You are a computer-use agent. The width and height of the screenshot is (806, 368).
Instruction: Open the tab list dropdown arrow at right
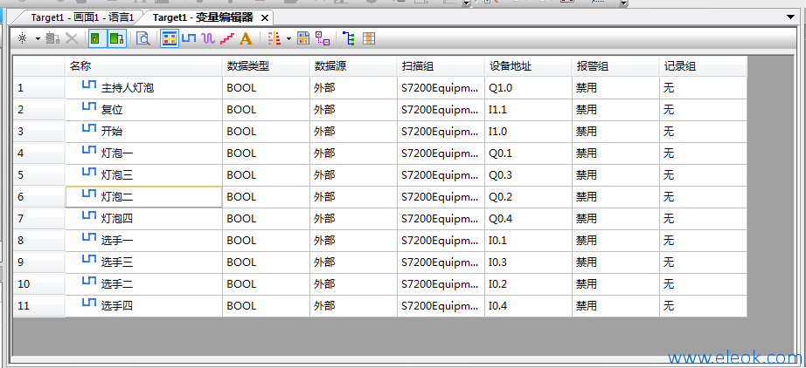pyautogui.click(x=791, y=17)
